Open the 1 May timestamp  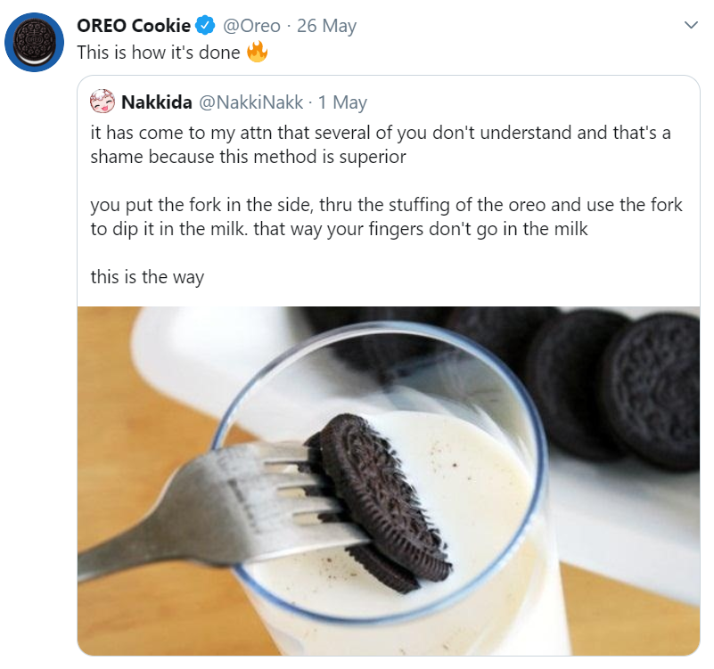(x=342, y=102)
